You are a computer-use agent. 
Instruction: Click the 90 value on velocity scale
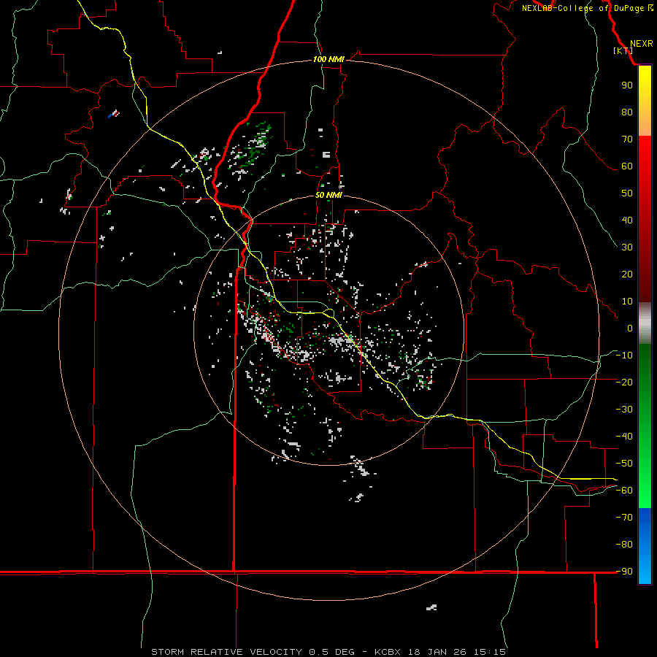[x=627, y=85]
